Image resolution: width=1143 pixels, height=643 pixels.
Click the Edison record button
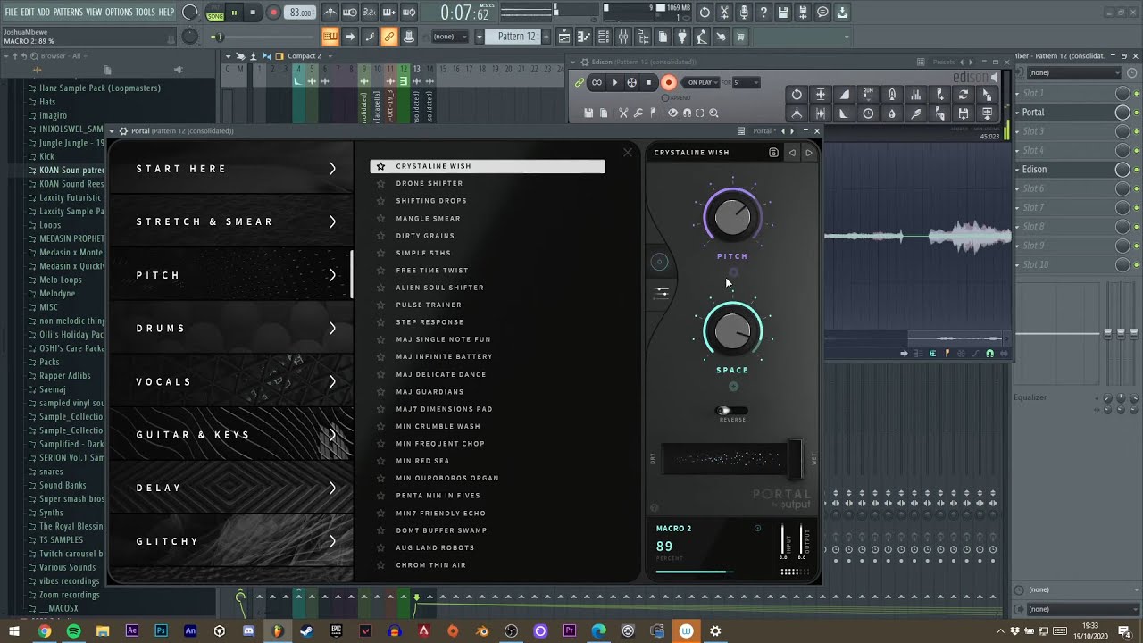(x=668, y=82)
